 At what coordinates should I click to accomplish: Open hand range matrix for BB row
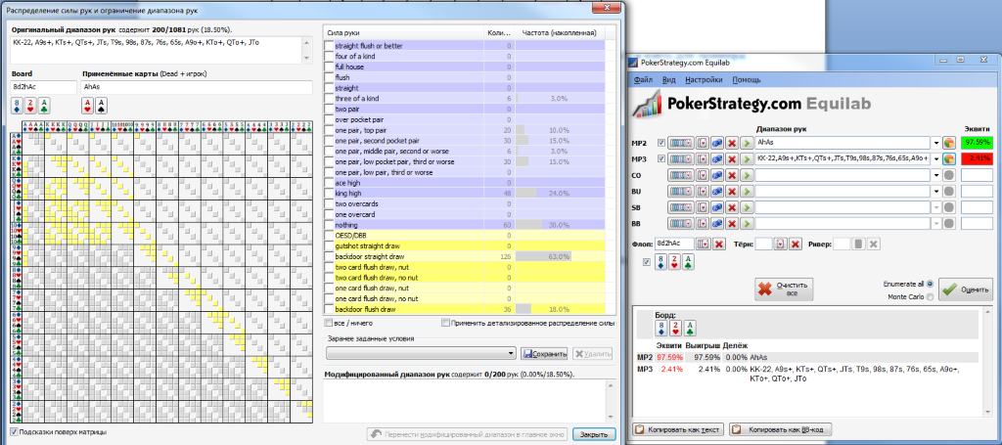click(x=681, y=223)
